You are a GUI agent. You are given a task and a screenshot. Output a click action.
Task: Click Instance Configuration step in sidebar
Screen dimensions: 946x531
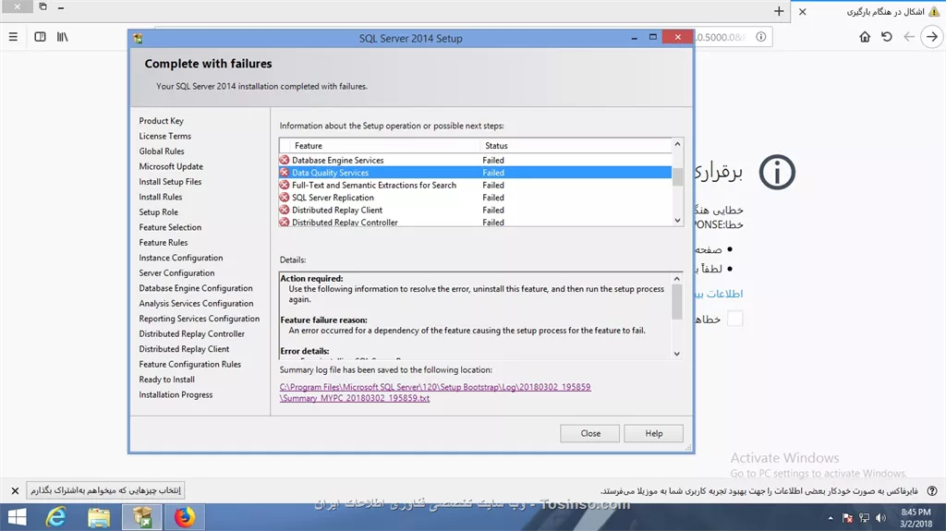[181, 258]
